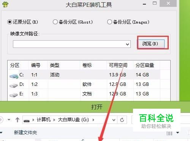This screenshot has width=190, height=141.
Task: Click the view mode icon in 打开 dialog
Action: 169,133
